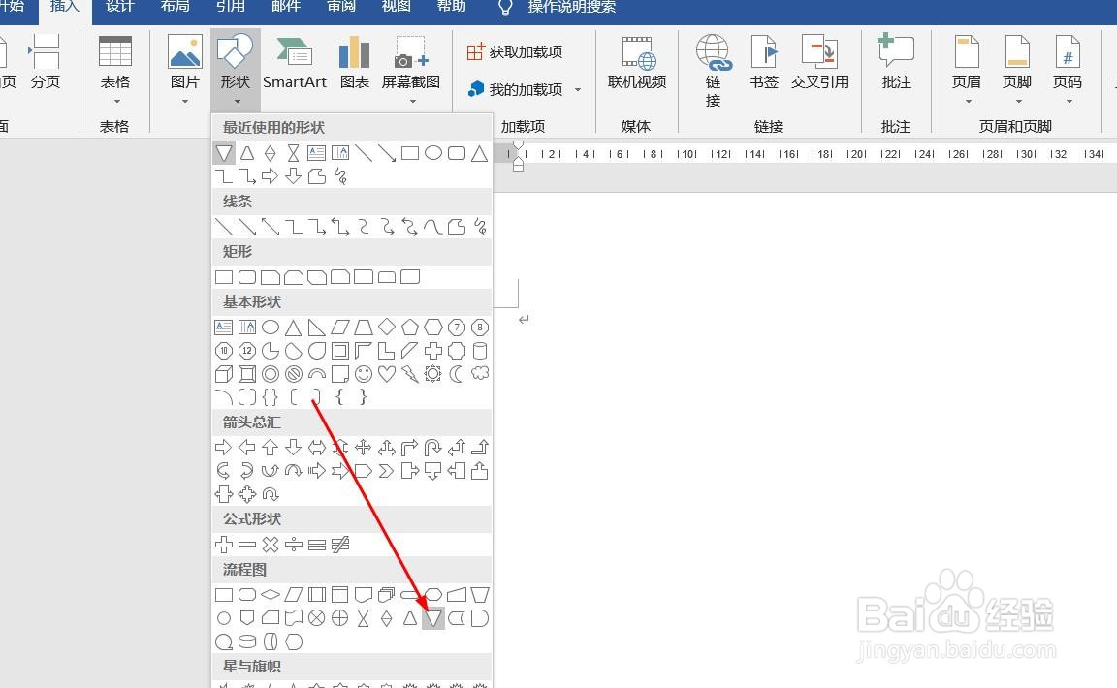Viewport: 1117px width, 688px height.
Task: Select Delay shape in Flowchart section
Action: pyautogui.click(x=480, y=618)
